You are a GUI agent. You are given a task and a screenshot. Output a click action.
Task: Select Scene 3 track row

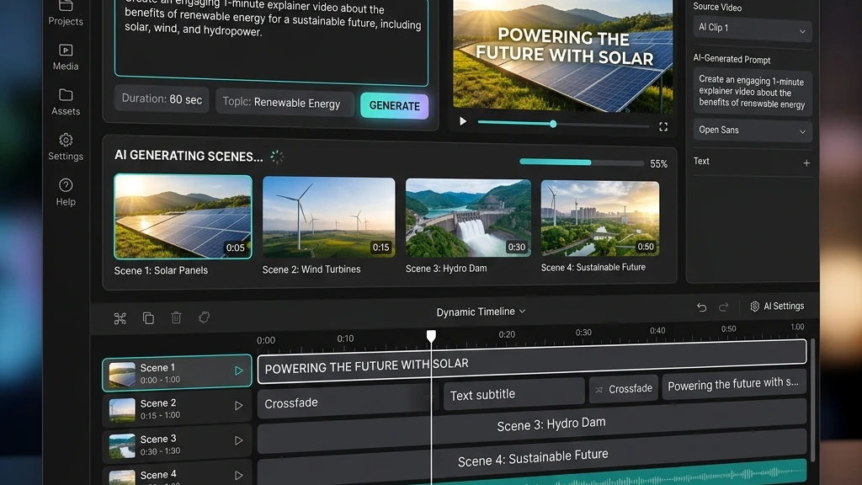tap(177, 445)
